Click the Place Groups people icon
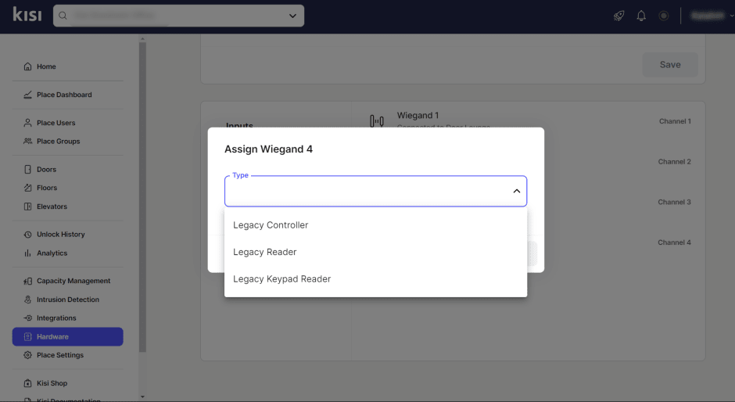Viewport: 735px width, 402px height. [x=27, y=142]
